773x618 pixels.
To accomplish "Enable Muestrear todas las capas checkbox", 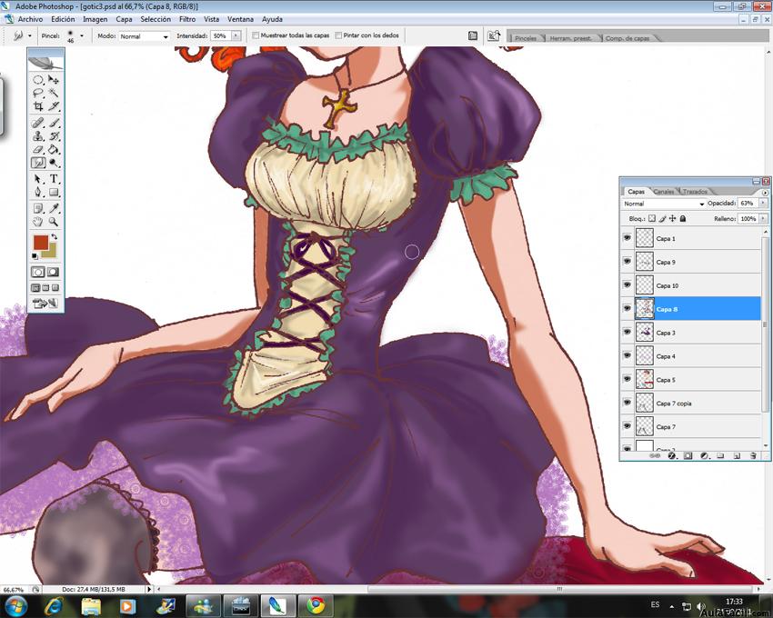I will [x=256, y=35].
